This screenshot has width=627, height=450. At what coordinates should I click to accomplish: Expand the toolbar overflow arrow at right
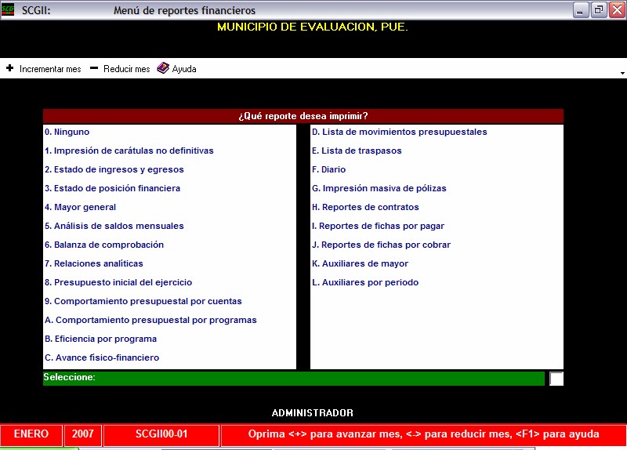coord(622,73)
